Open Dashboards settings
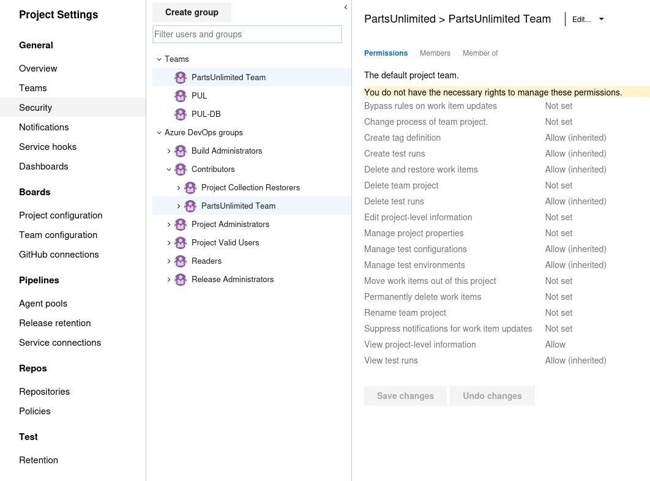 tap(43, 166)
